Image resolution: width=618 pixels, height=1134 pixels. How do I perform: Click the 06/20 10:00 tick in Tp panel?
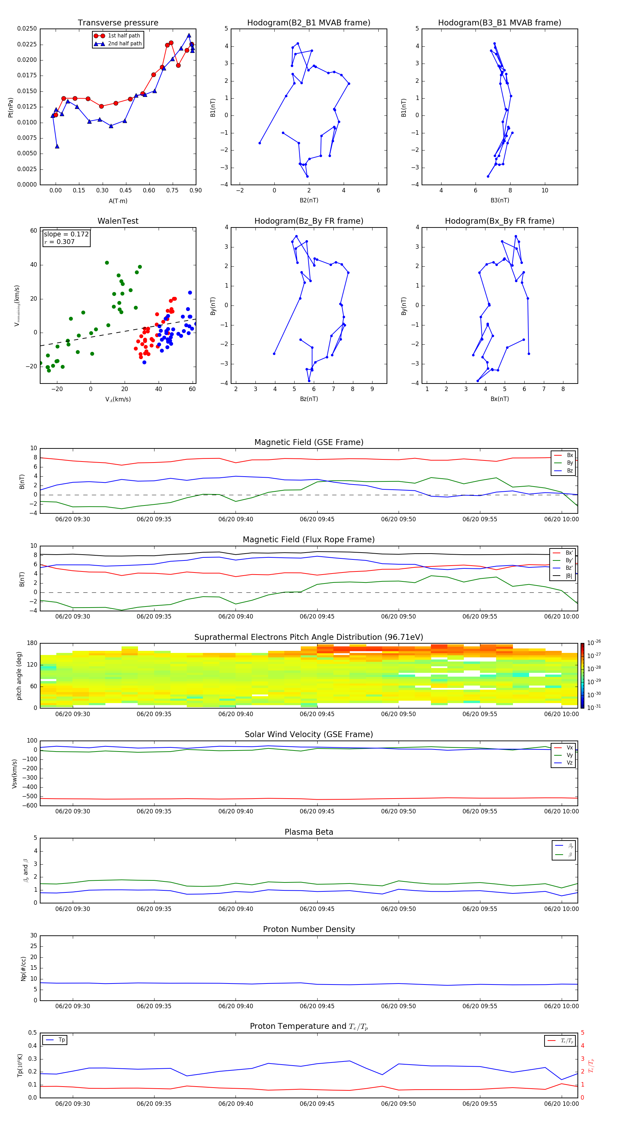coord(561,1104)
